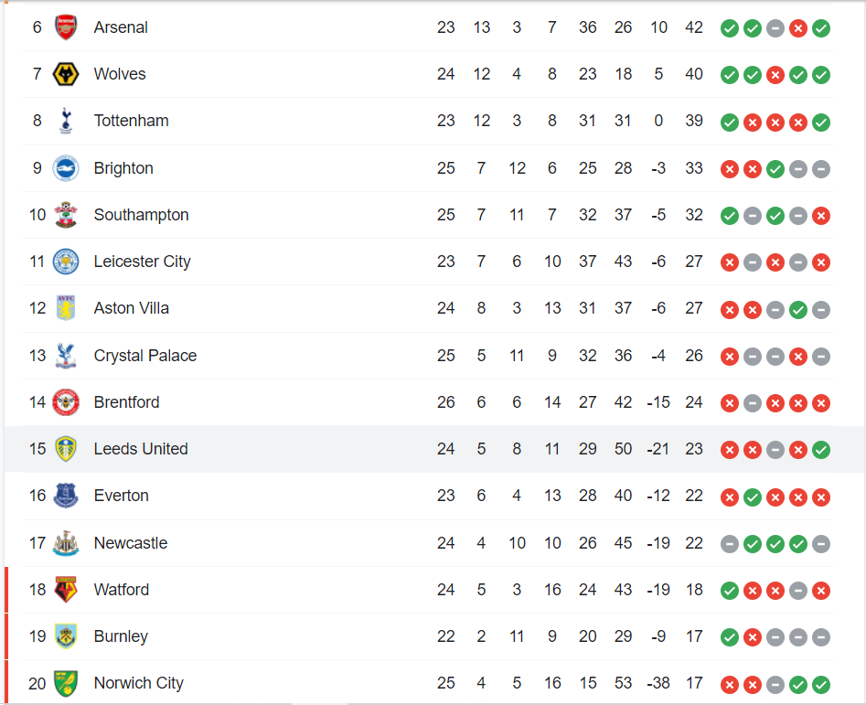
Task: Open the Aston Villa team link
Action: click(x=131, y=308)
